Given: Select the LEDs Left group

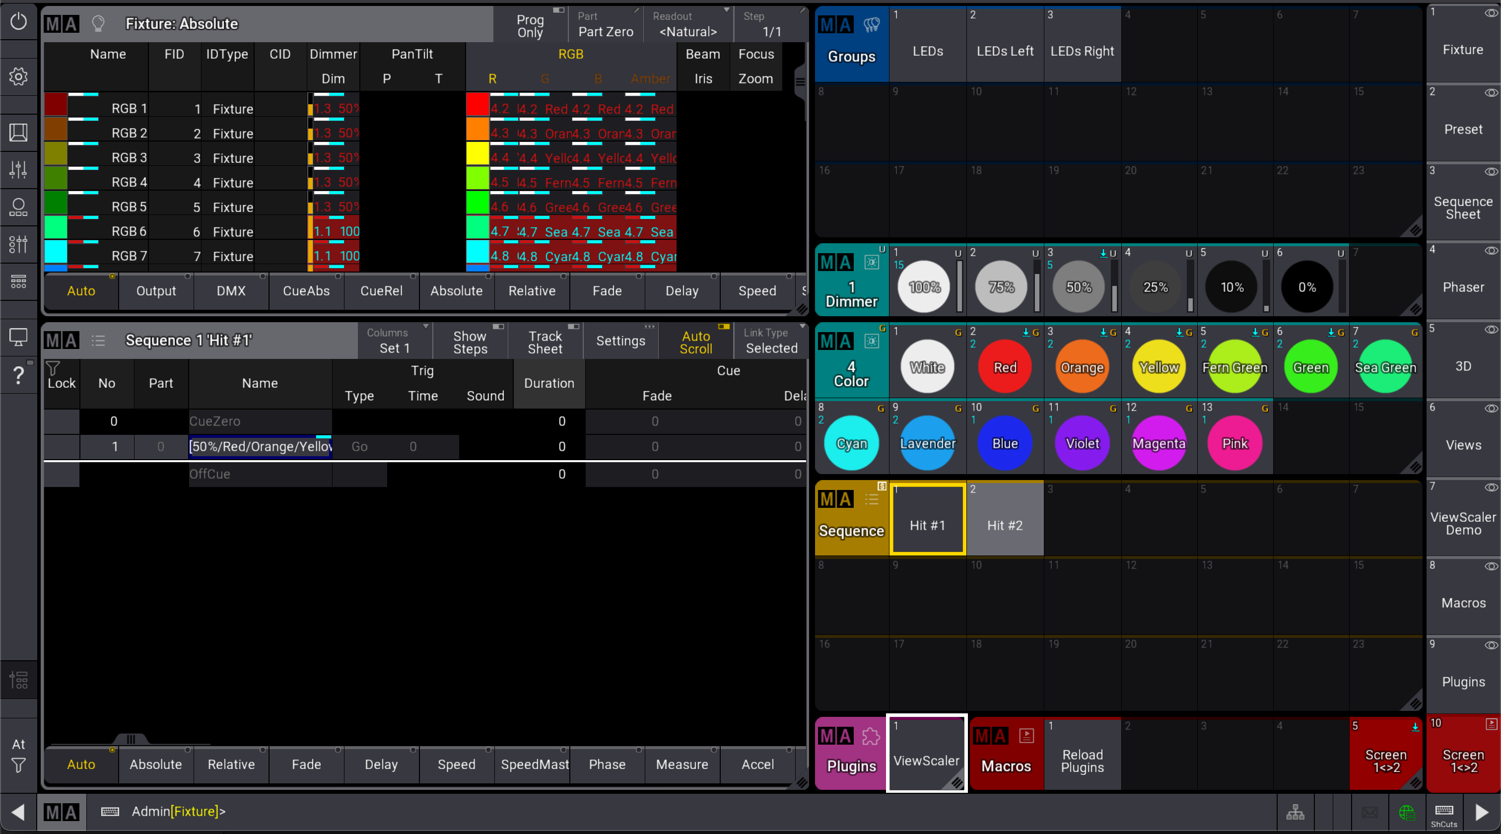Looking at the screenshot, I should pyautogui.click(x=1005, y=44).
